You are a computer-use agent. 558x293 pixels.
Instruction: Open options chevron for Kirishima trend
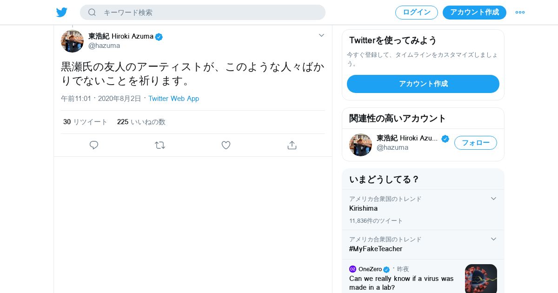[493, 199]
